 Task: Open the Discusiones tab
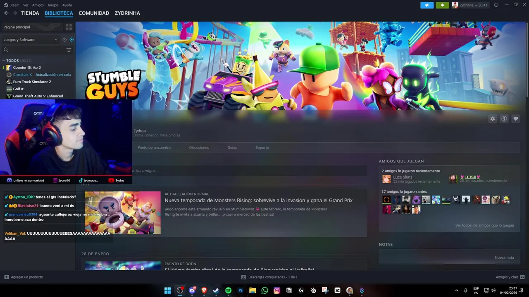199,148
